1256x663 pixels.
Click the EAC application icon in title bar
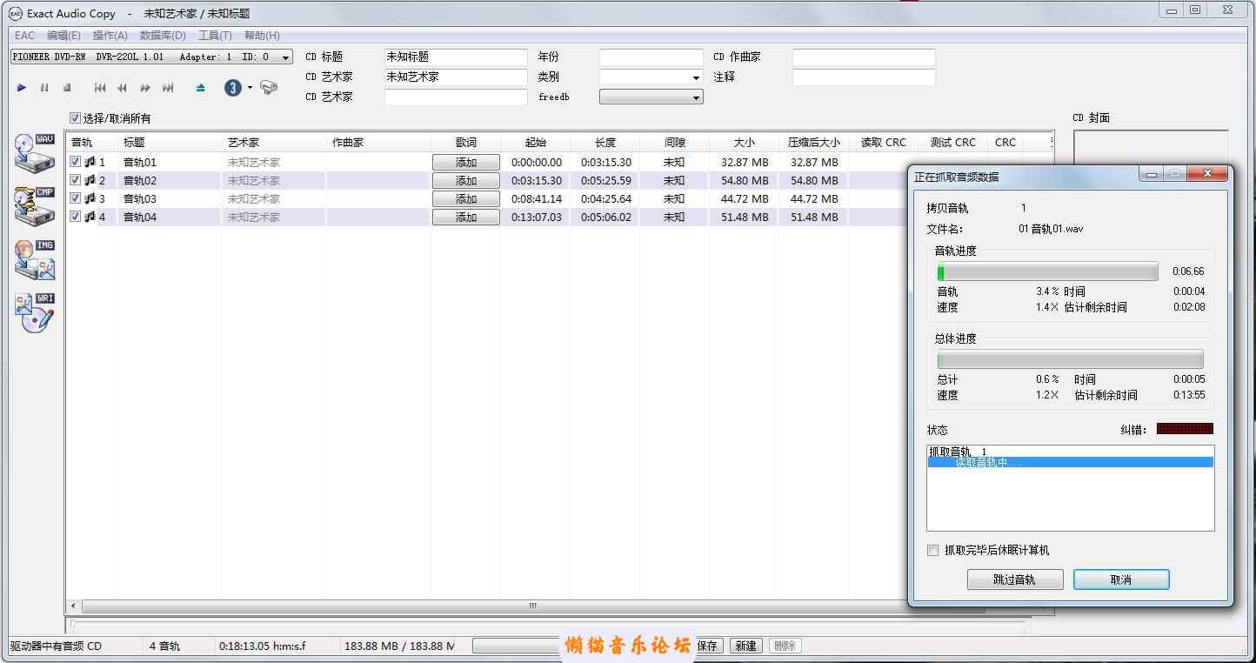15,13
